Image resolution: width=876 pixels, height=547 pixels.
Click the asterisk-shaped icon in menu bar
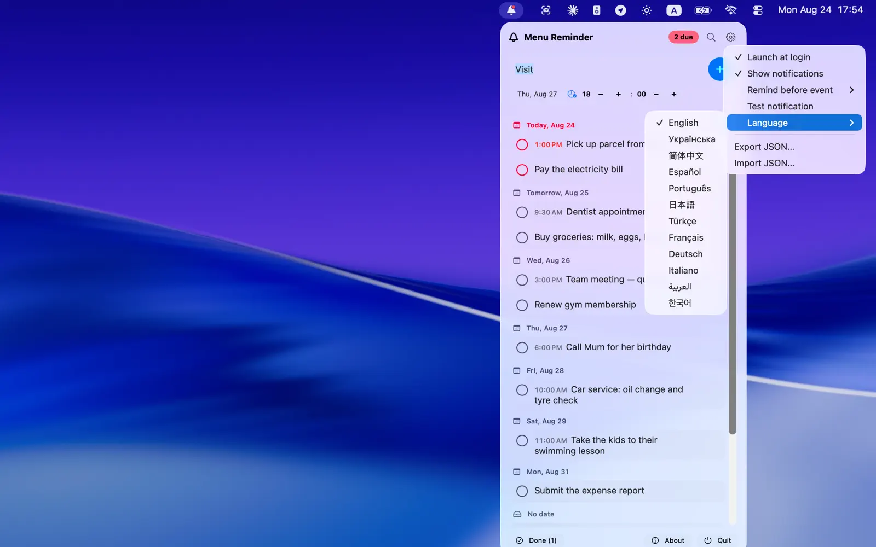click(573, 10)
